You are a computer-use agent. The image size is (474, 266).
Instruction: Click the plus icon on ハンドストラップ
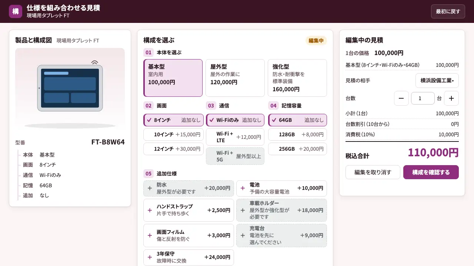pyautogui.click(x=150, y=210)
